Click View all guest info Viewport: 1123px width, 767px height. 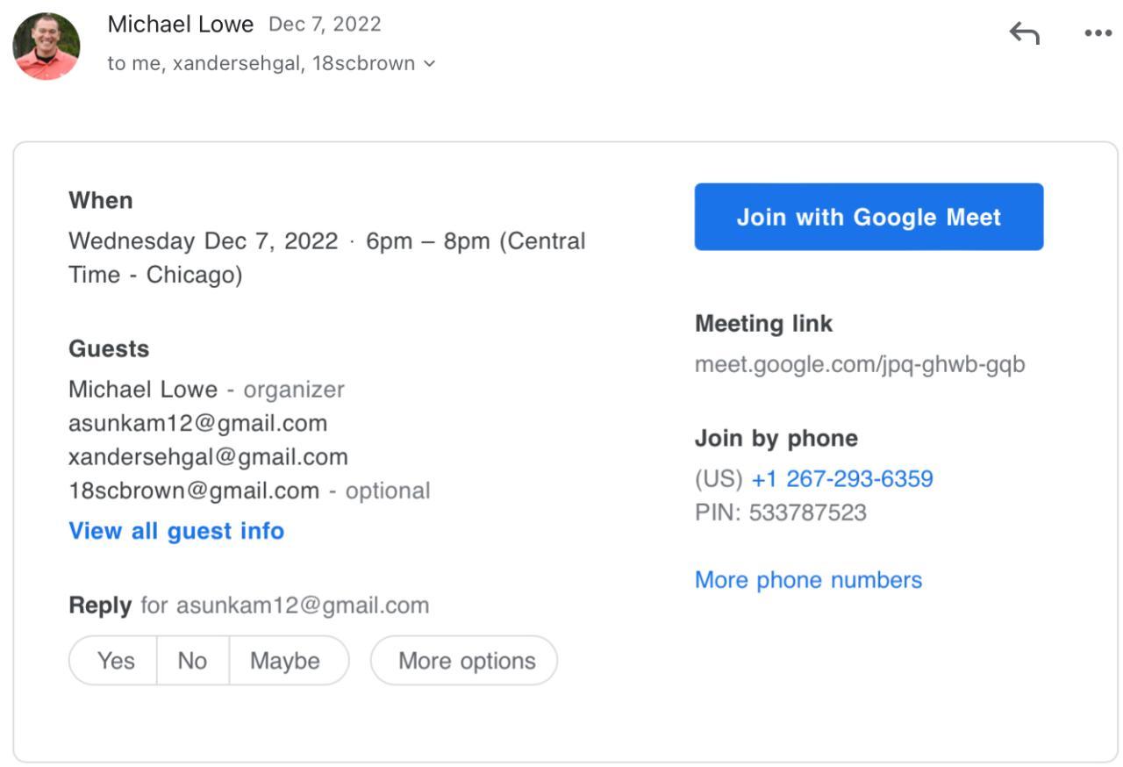coord(176,531)
